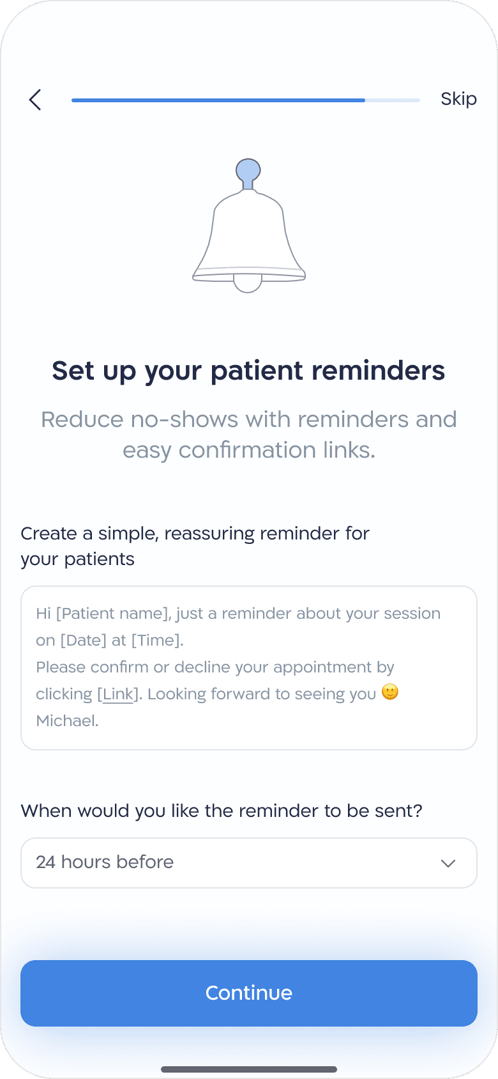Tap the Continue button
The image size is (498, 1079).
249,993
